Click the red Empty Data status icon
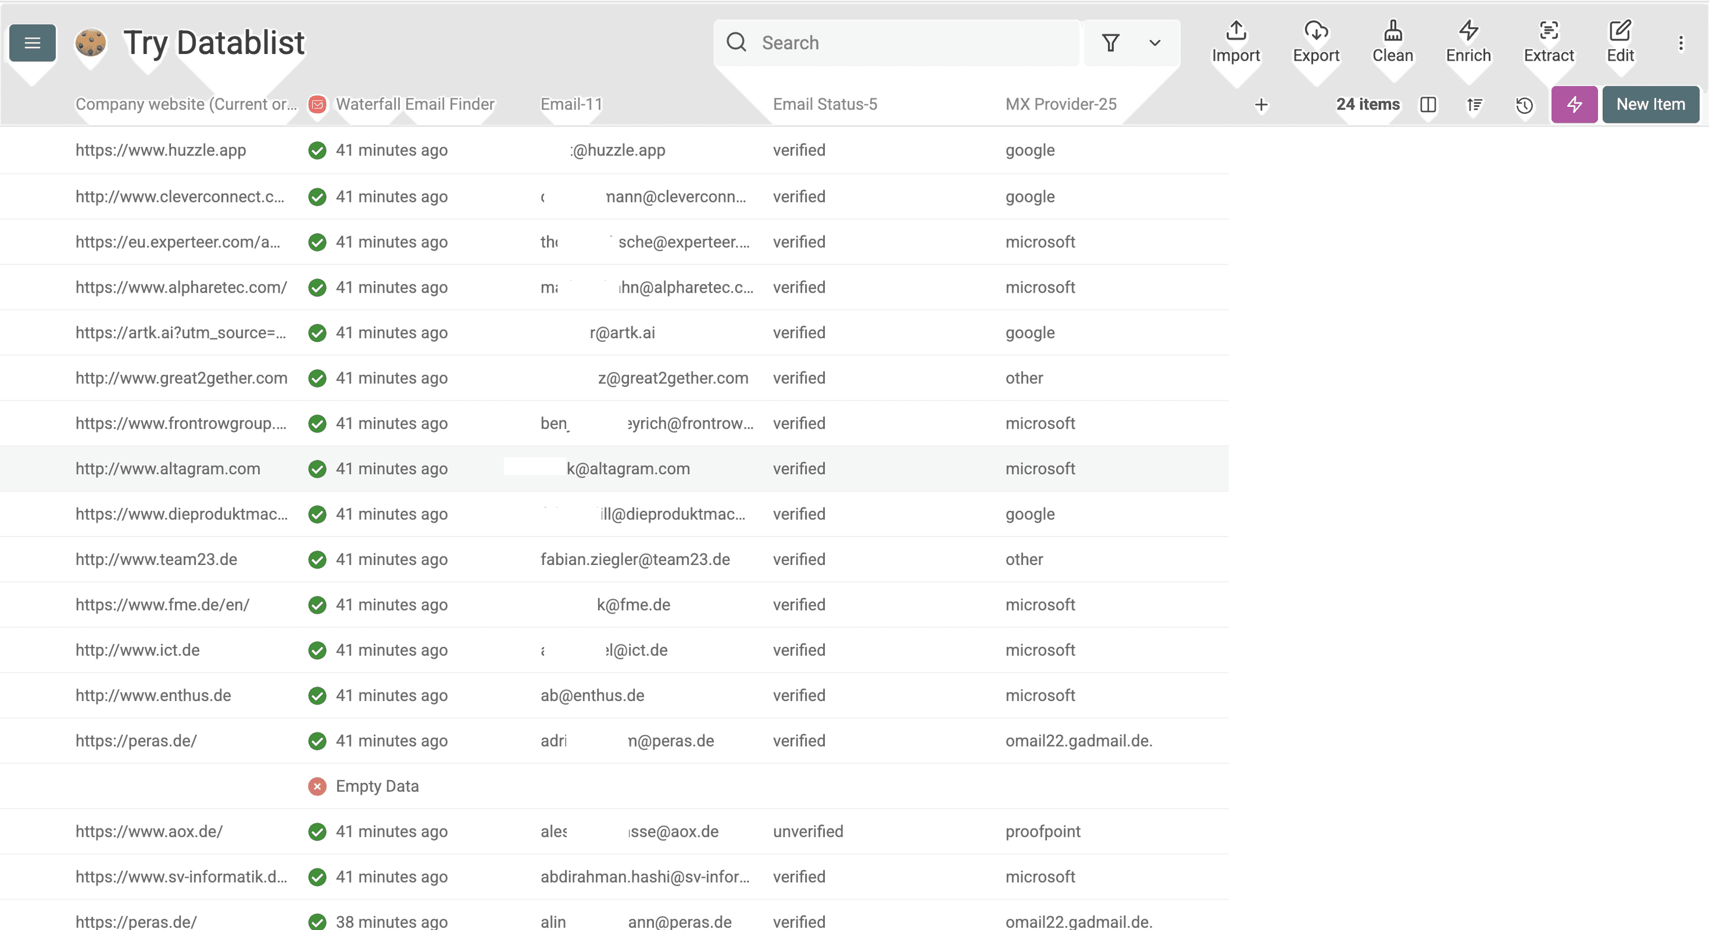 click(317, 786)
